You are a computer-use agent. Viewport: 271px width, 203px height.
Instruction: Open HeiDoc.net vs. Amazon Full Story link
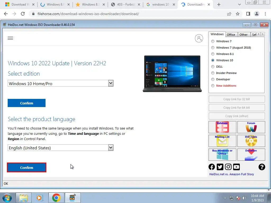(x=232, y=174)
